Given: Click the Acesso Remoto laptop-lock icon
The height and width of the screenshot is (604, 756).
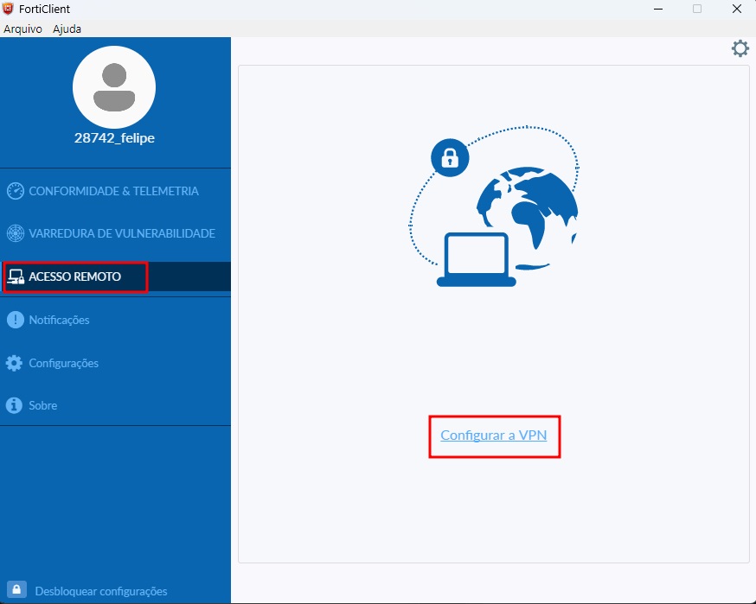Looking at the screenshot, I should point(16,277).
